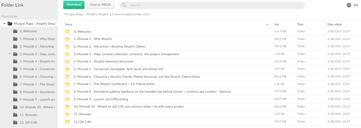Select 11. Bonuses in the sidebar tree
Image resolution: width=361 pixels, height=128 pixels.
point(28,115)
